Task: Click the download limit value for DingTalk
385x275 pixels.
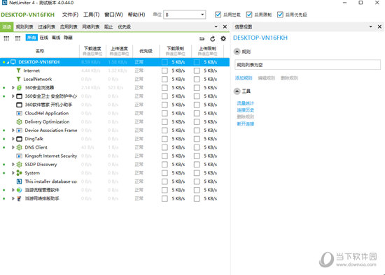Action: pos(178,139)
